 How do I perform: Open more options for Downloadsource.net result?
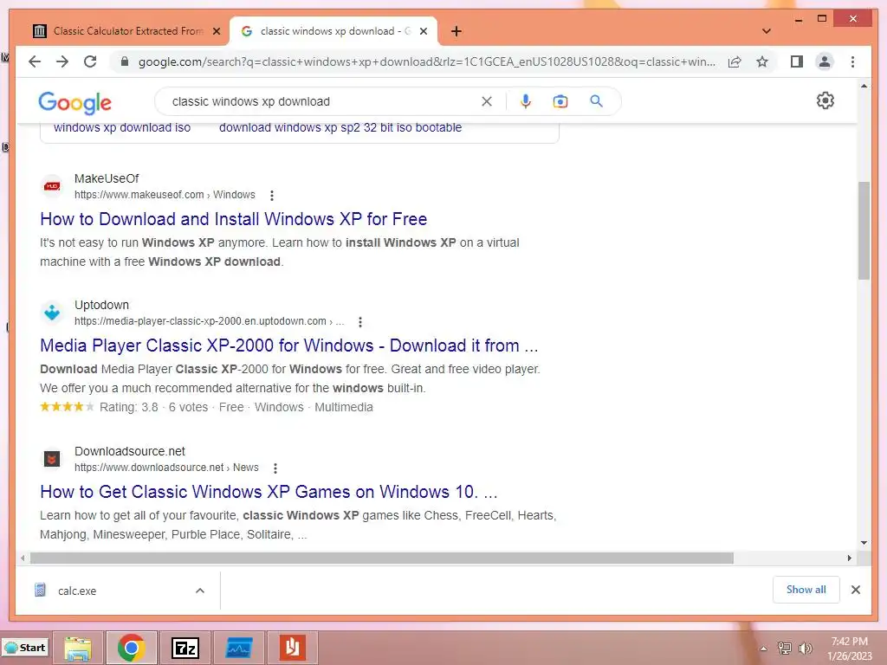(x=275, y=468)
